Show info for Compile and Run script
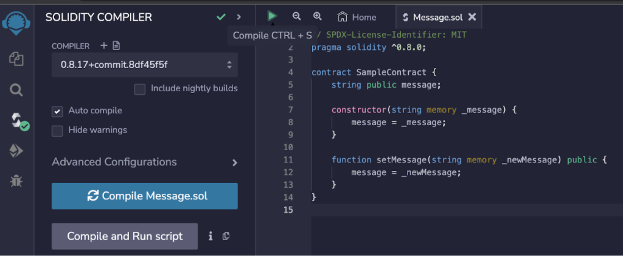The width and height of the screenshot is (623, 256). (211, 236)
